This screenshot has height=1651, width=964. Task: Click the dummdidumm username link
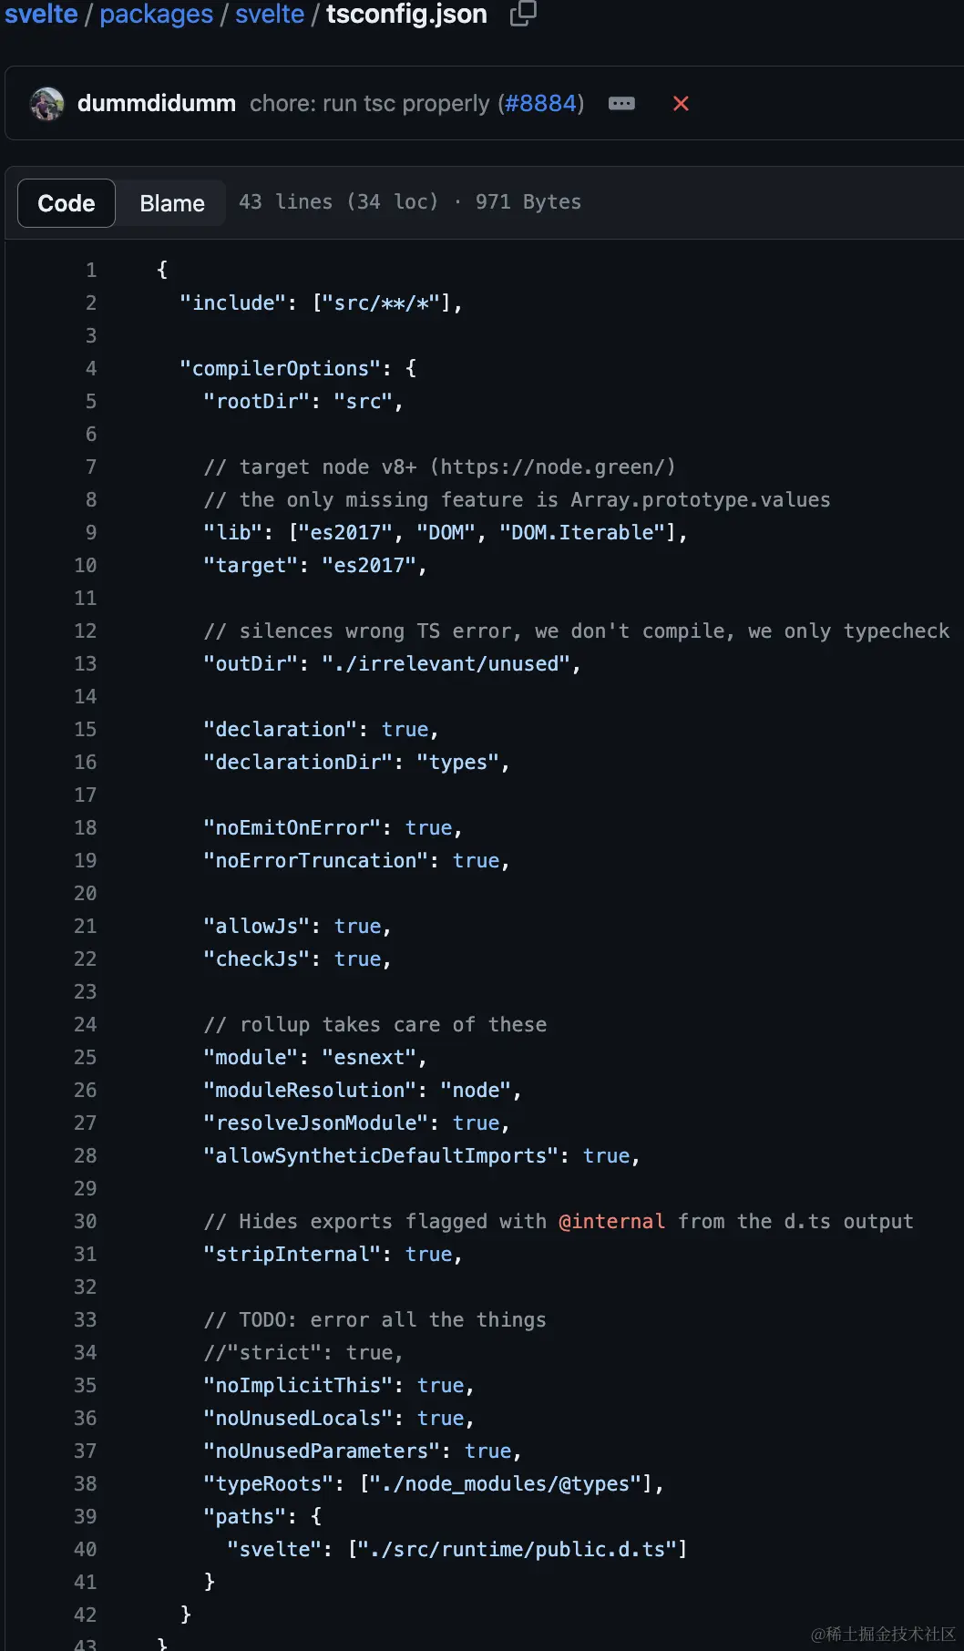[155, 103]
